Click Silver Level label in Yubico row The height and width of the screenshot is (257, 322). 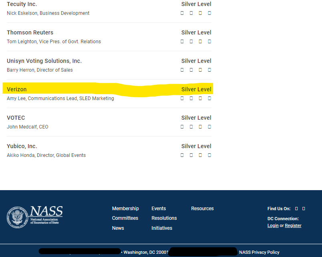tap(196, 146)
